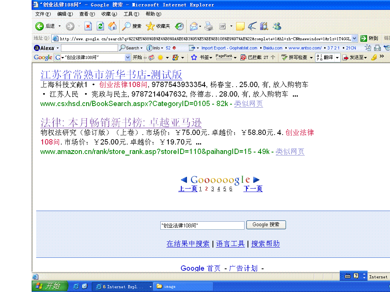
Task: Click the History clock icon
Action: [179, 26]
